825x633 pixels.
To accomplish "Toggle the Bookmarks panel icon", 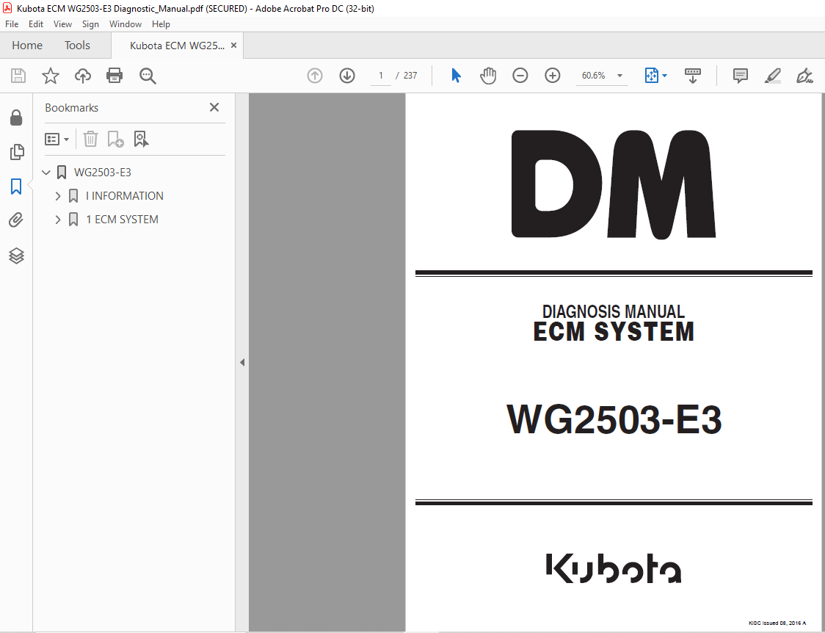I will pos(16,187).
